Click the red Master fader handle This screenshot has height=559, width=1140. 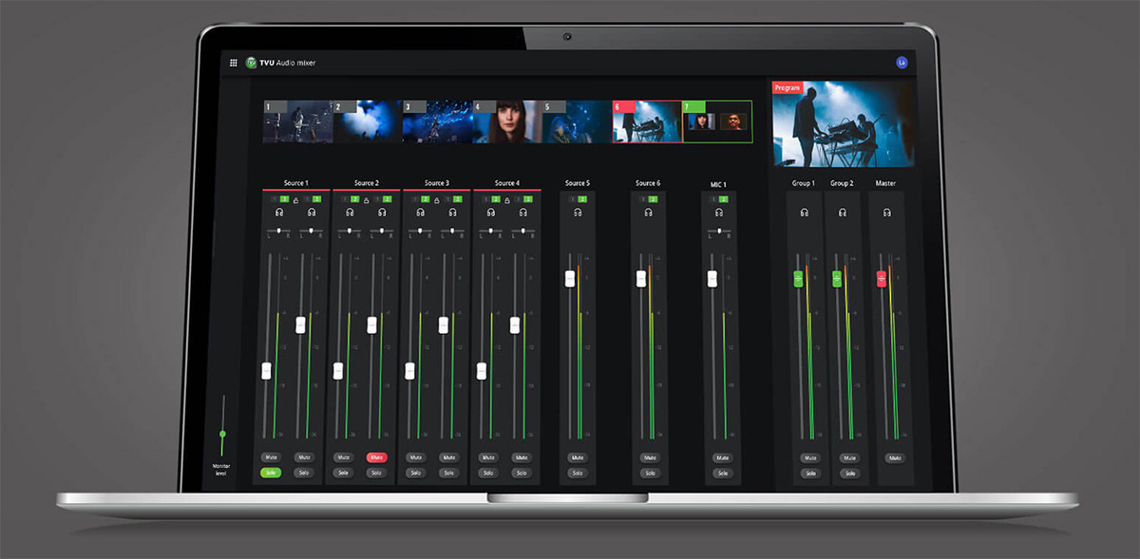(x=881, y=279)
